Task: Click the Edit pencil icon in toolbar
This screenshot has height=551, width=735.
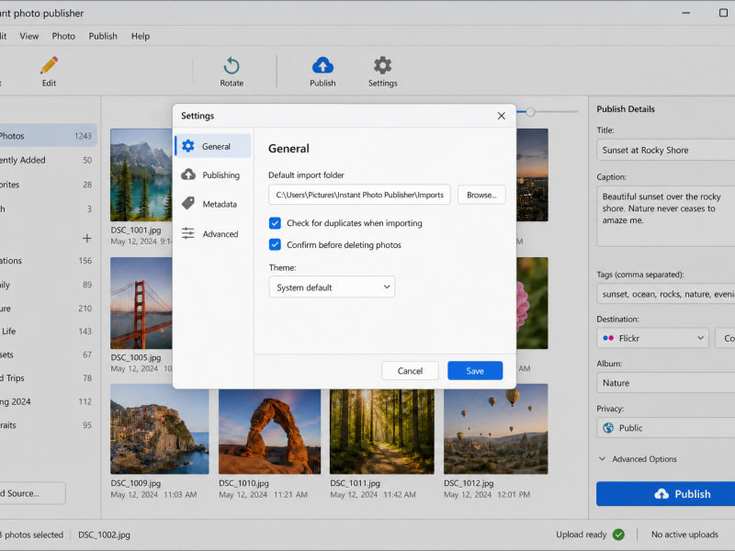Action: tap(49, 65)
